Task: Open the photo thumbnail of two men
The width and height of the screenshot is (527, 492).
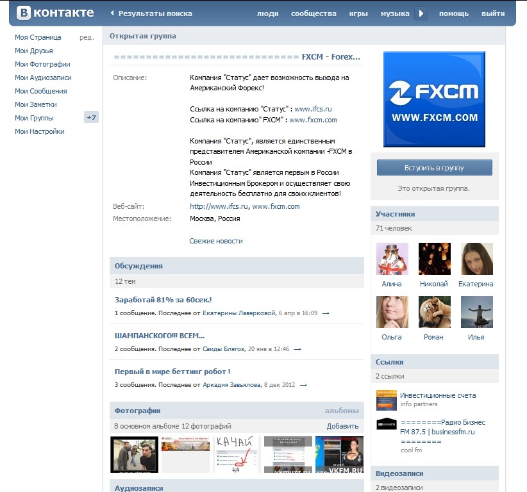Action: pos(134,454)
